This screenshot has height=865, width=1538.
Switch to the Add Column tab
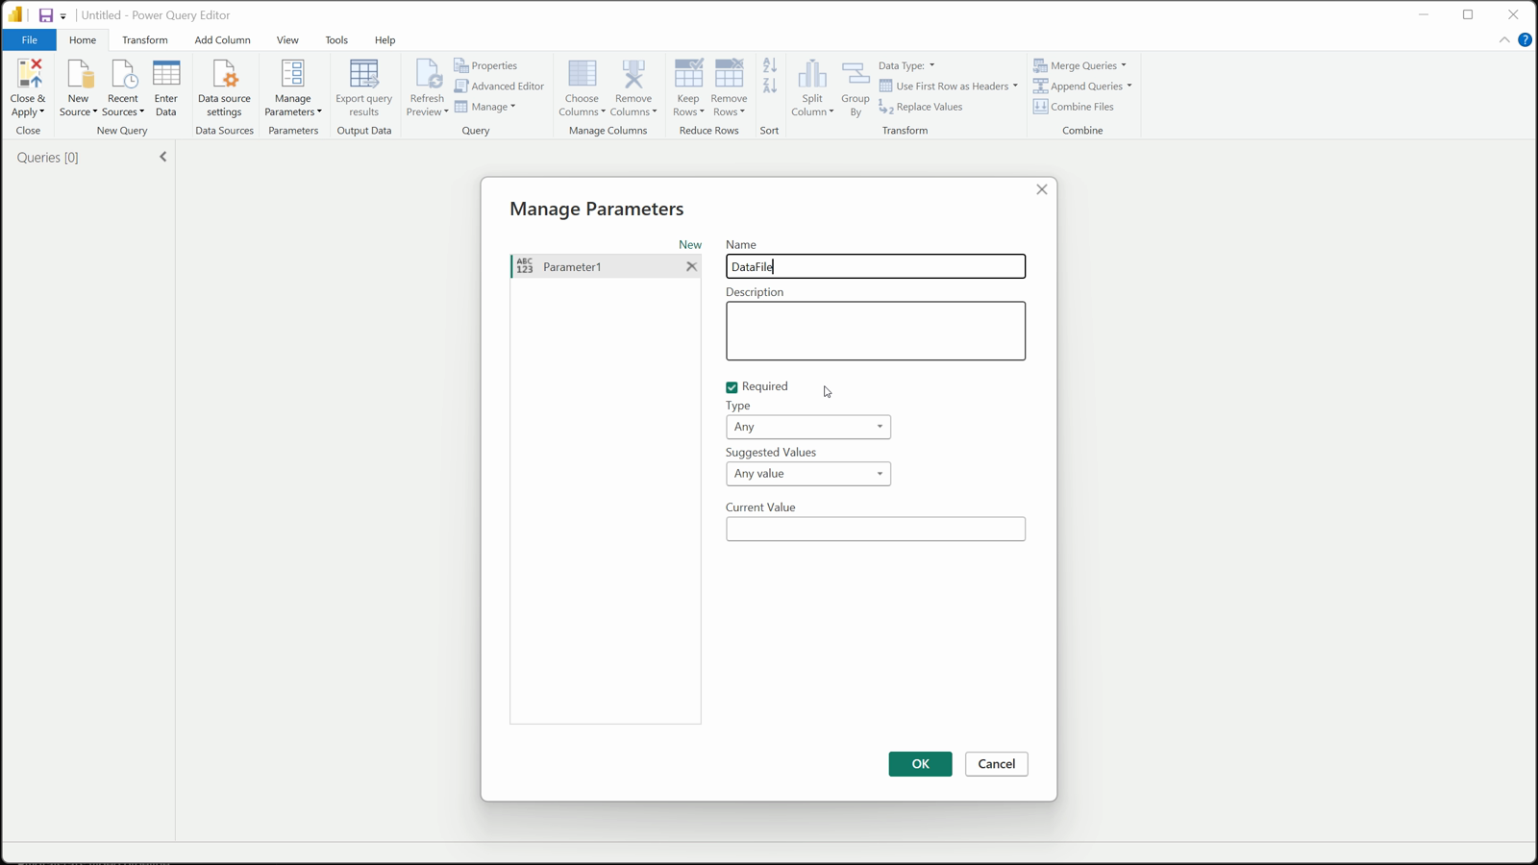pyautogui.click(x=222, y=40)
